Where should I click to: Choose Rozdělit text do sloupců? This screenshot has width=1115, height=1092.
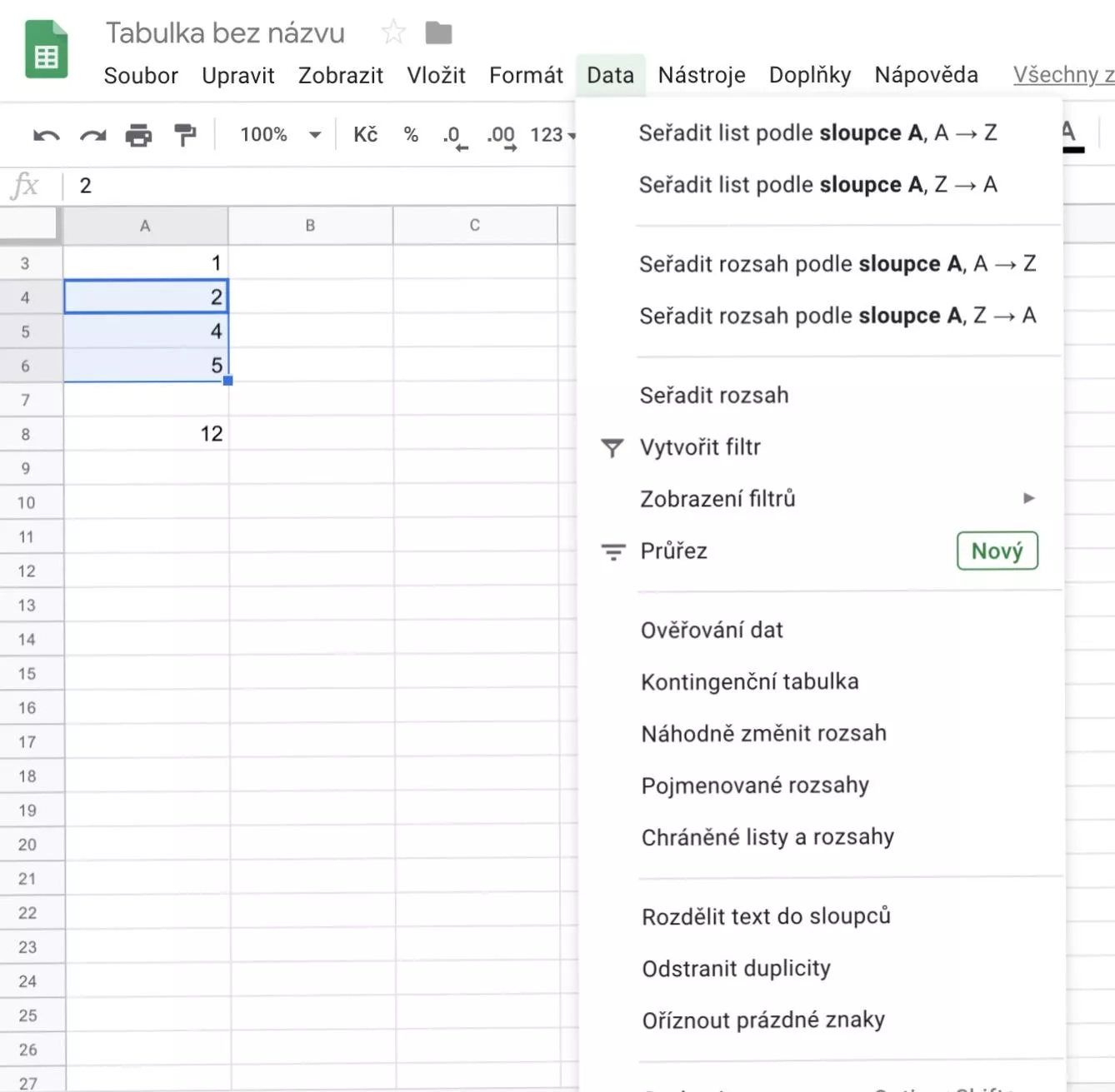pyautogui.click(x=767, y=917)
